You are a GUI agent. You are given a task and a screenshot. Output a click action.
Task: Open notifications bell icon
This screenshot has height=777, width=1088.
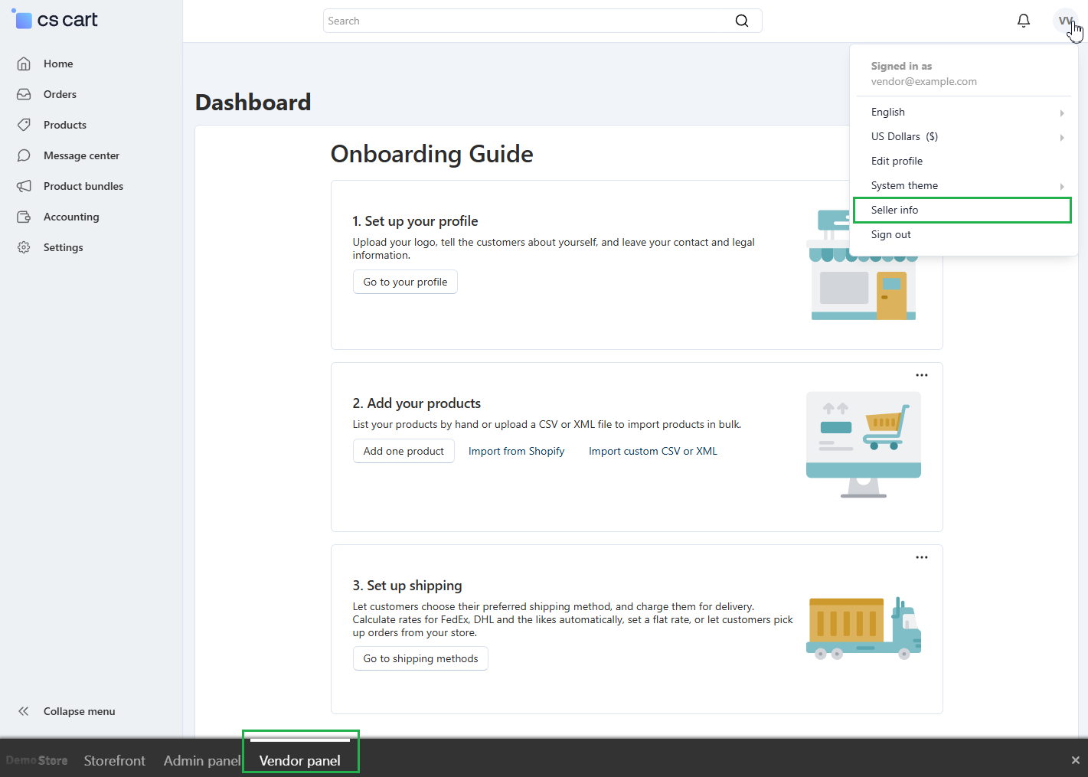tap(1024, 21)
